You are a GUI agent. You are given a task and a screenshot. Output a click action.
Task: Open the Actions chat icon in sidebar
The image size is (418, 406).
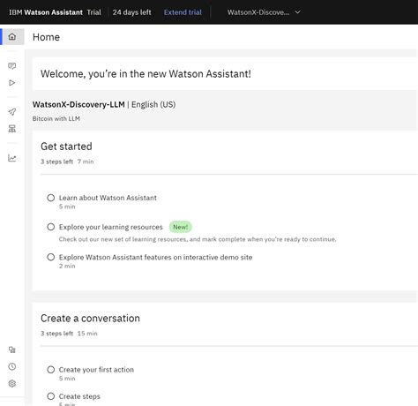[12, 66]
